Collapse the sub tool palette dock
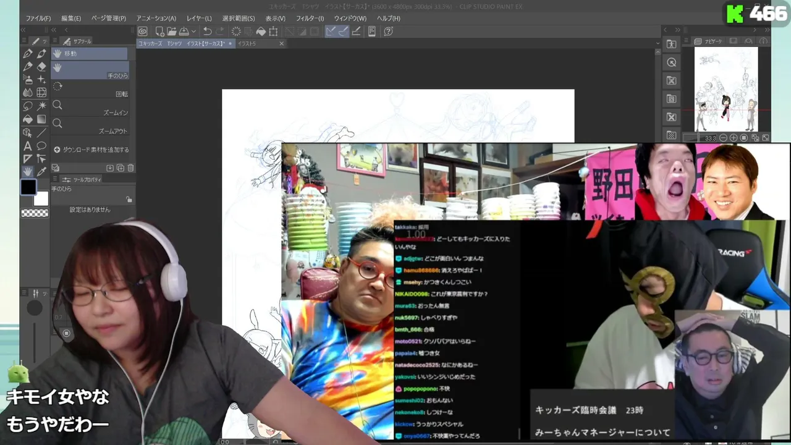Image resolution: width=791 pixels, height=445 pixels. click(x=54, y=30)
